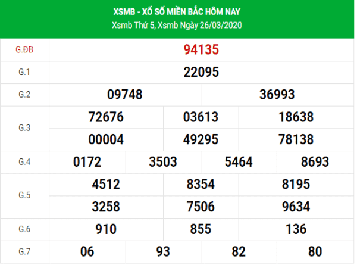This screenshot has width=357, height=268.
Task: Select G.4 number 0172
Action: pos(87,162)
